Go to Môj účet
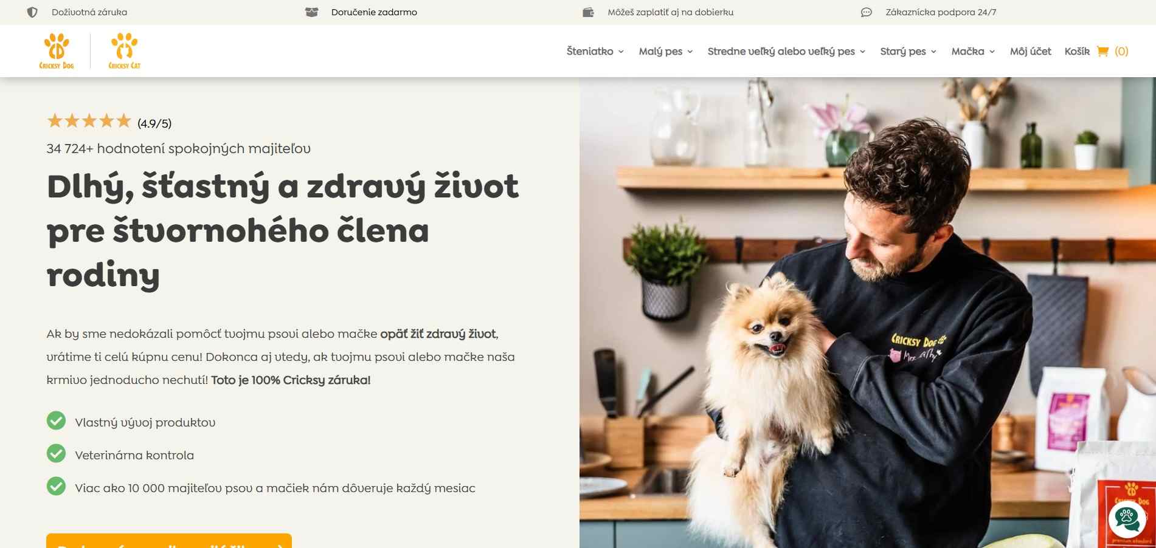 point(1030,52)
